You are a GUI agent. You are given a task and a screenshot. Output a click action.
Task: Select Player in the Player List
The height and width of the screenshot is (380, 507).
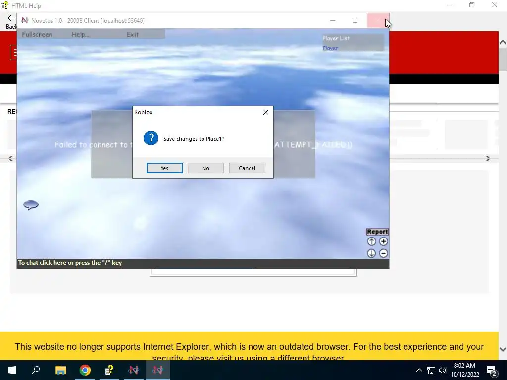[330, 48]
